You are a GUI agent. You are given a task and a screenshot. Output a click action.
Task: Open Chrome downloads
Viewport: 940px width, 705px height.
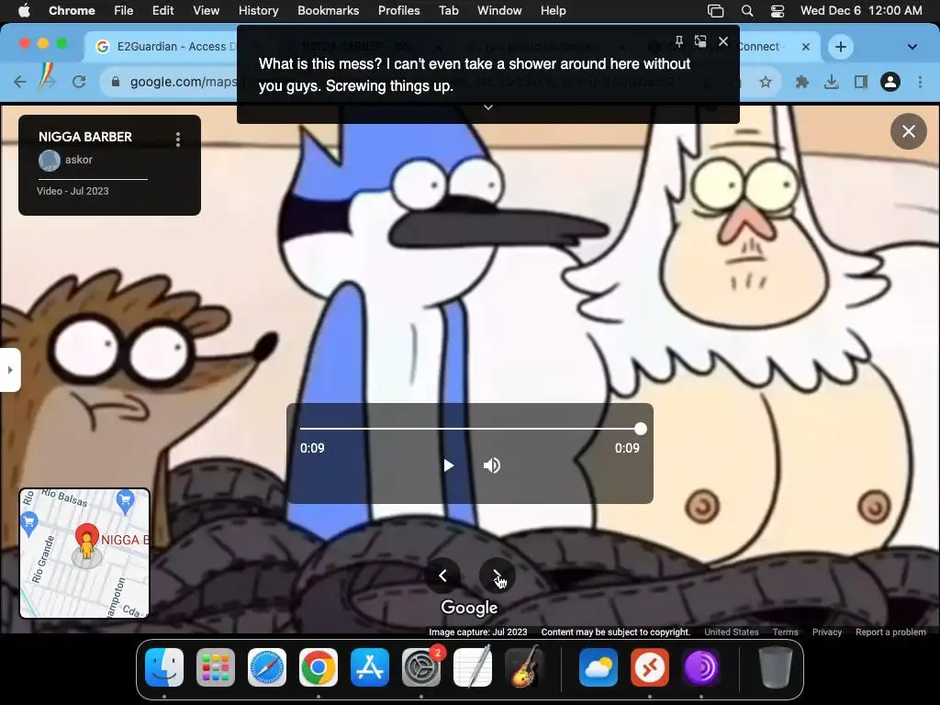click(831, 82)
